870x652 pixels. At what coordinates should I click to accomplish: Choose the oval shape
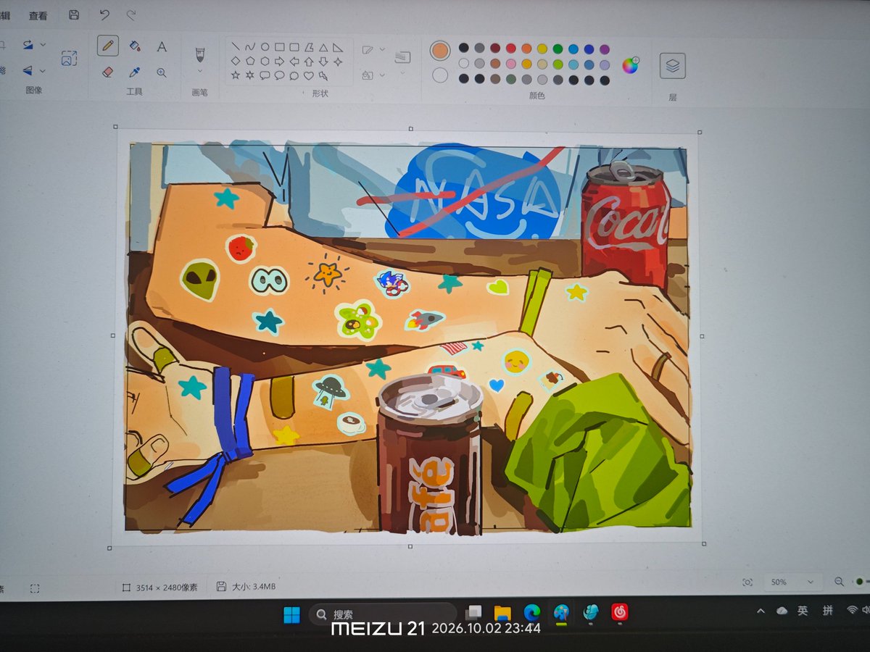(x=265, y=46)
